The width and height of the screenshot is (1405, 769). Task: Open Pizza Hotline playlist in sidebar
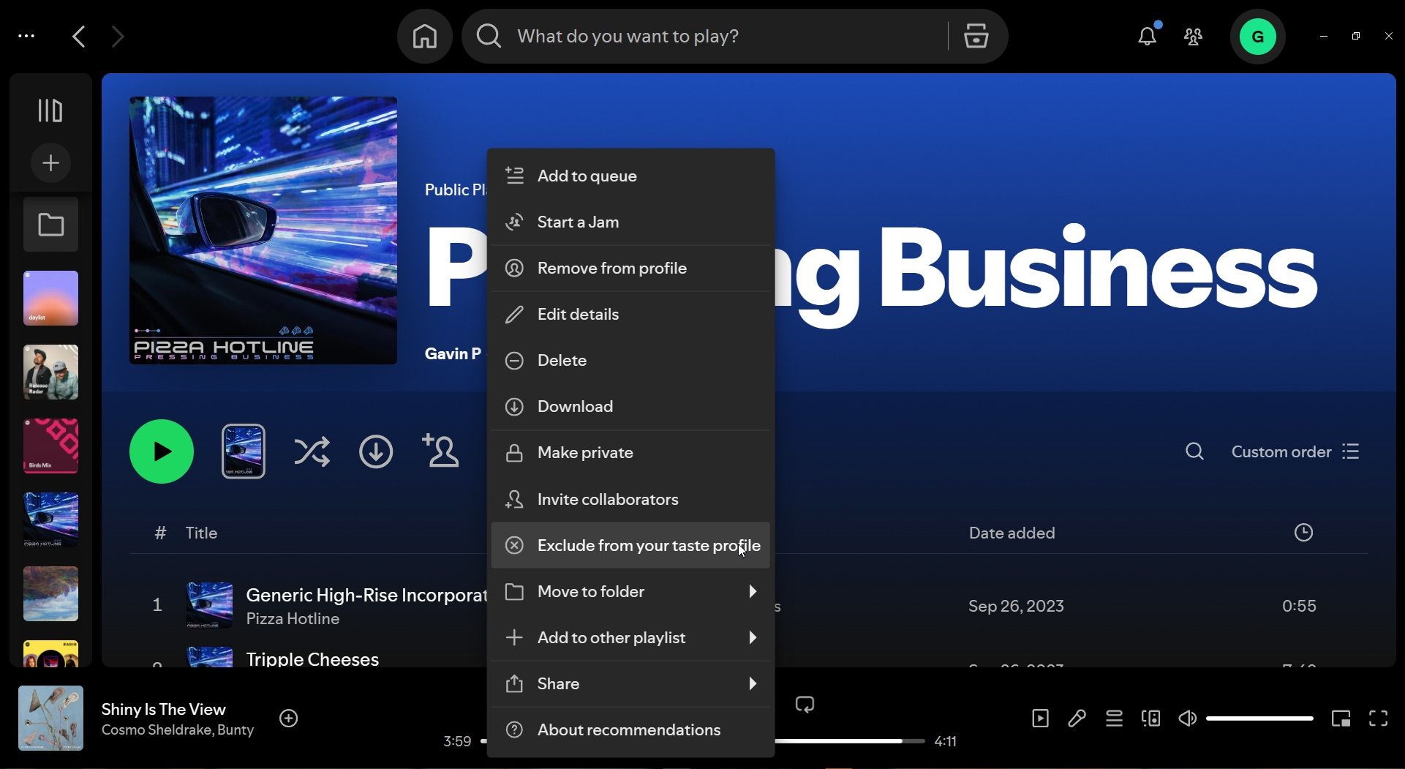coord(50,520)
